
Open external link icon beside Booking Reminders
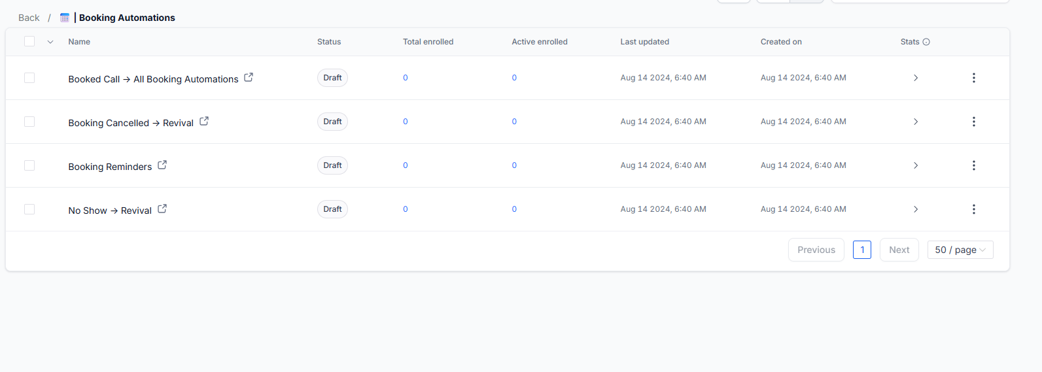[162, 165]
